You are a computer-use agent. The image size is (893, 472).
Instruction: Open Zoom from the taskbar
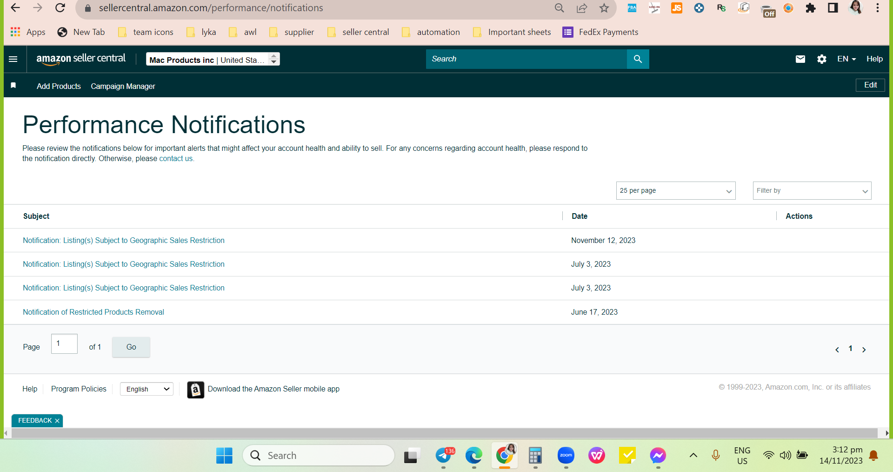[x=566, y=456]
